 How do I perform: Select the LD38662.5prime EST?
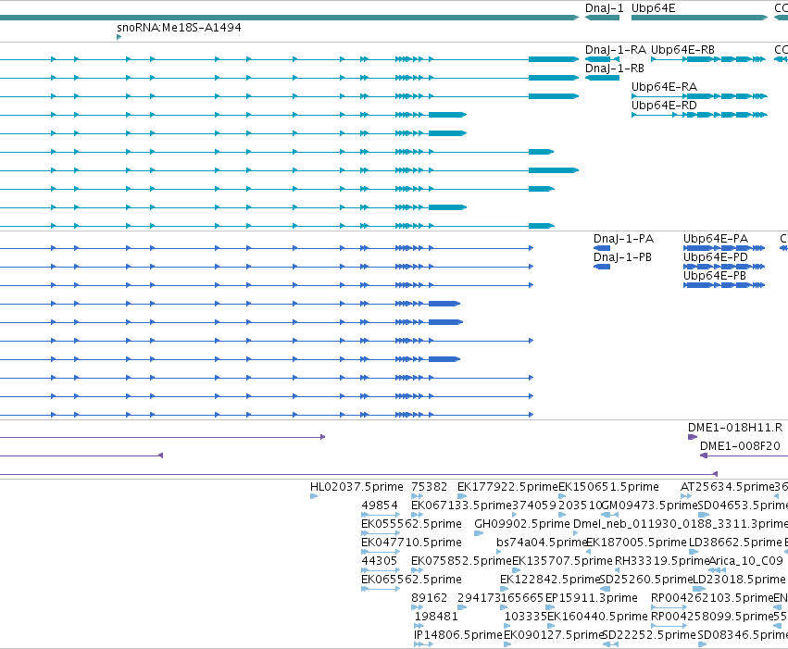694,552
